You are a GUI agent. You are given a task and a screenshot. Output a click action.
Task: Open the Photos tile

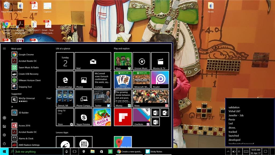[x=84, y=80]
